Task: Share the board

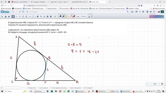Action: (x=140, y=12)
